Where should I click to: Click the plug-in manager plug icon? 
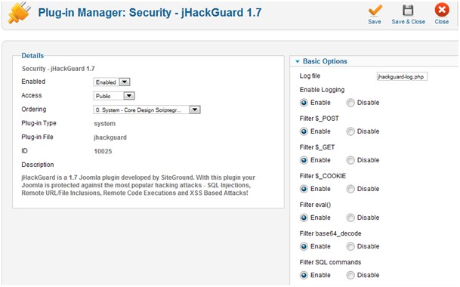[x=20, y=13]
